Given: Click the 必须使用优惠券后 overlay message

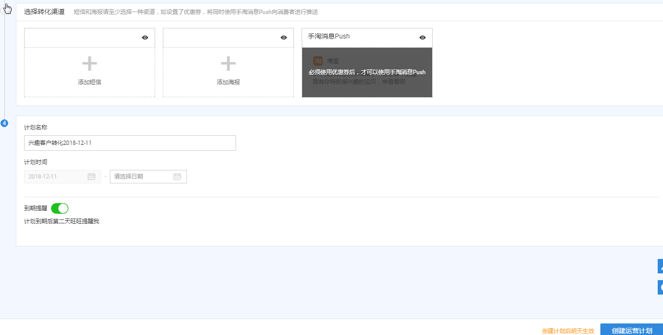Looking at the screenshot, I should 367,72.
